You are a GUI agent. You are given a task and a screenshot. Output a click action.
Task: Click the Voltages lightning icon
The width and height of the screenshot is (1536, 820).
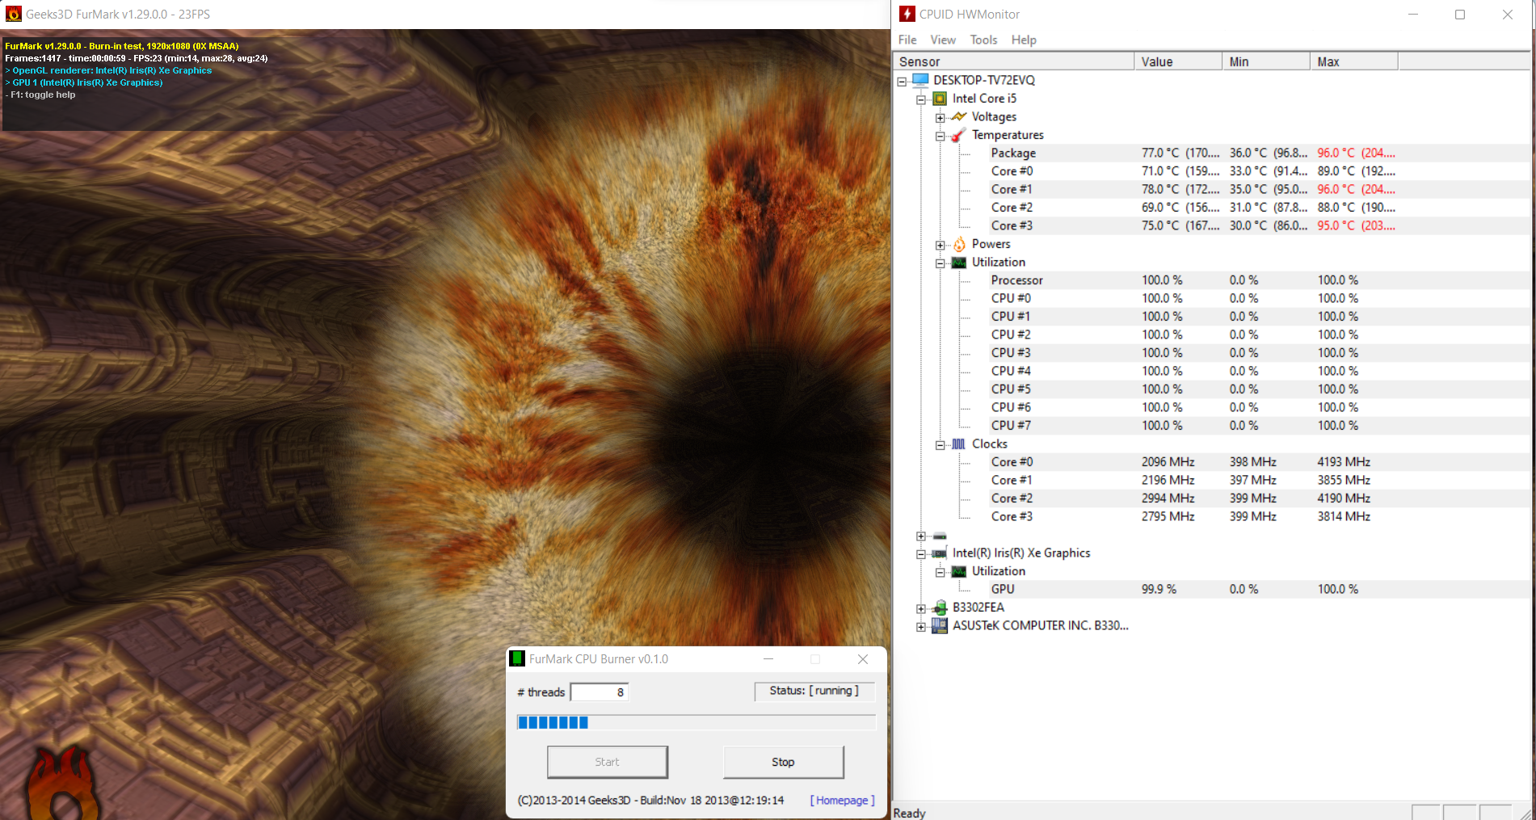point(959,116)
